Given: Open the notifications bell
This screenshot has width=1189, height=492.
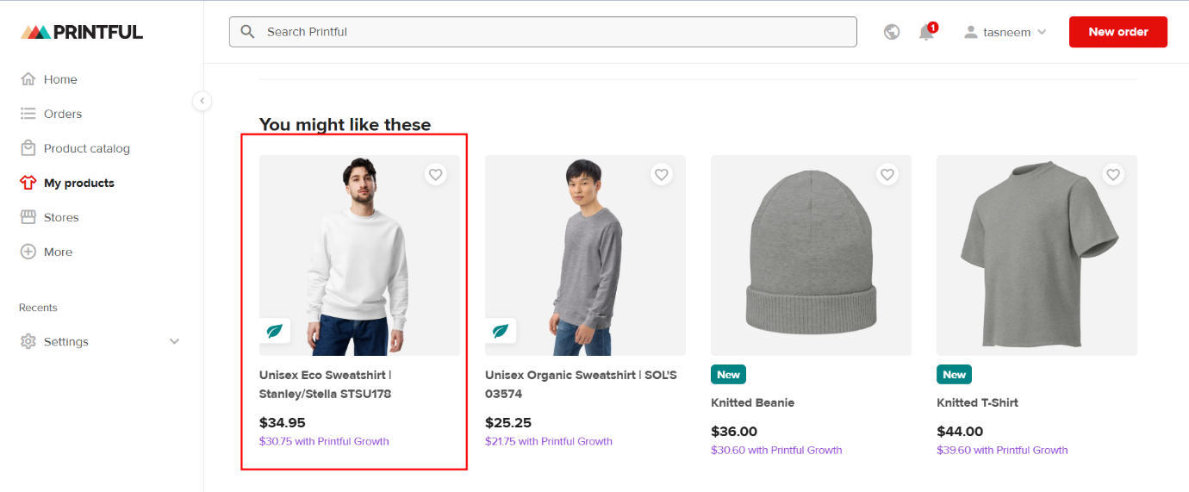Looking at the screenshot, I should pyautogui.click(x=926, y=33).
